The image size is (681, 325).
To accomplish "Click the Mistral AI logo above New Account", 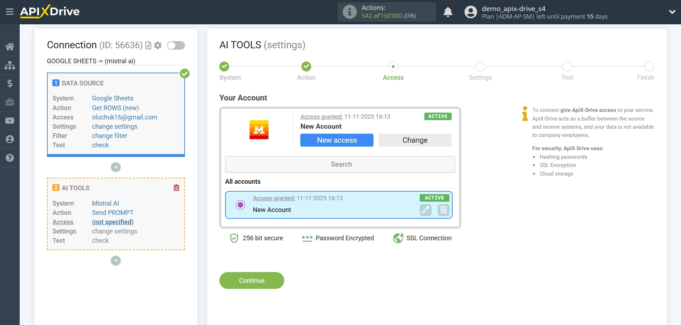I will pos(259,130).
